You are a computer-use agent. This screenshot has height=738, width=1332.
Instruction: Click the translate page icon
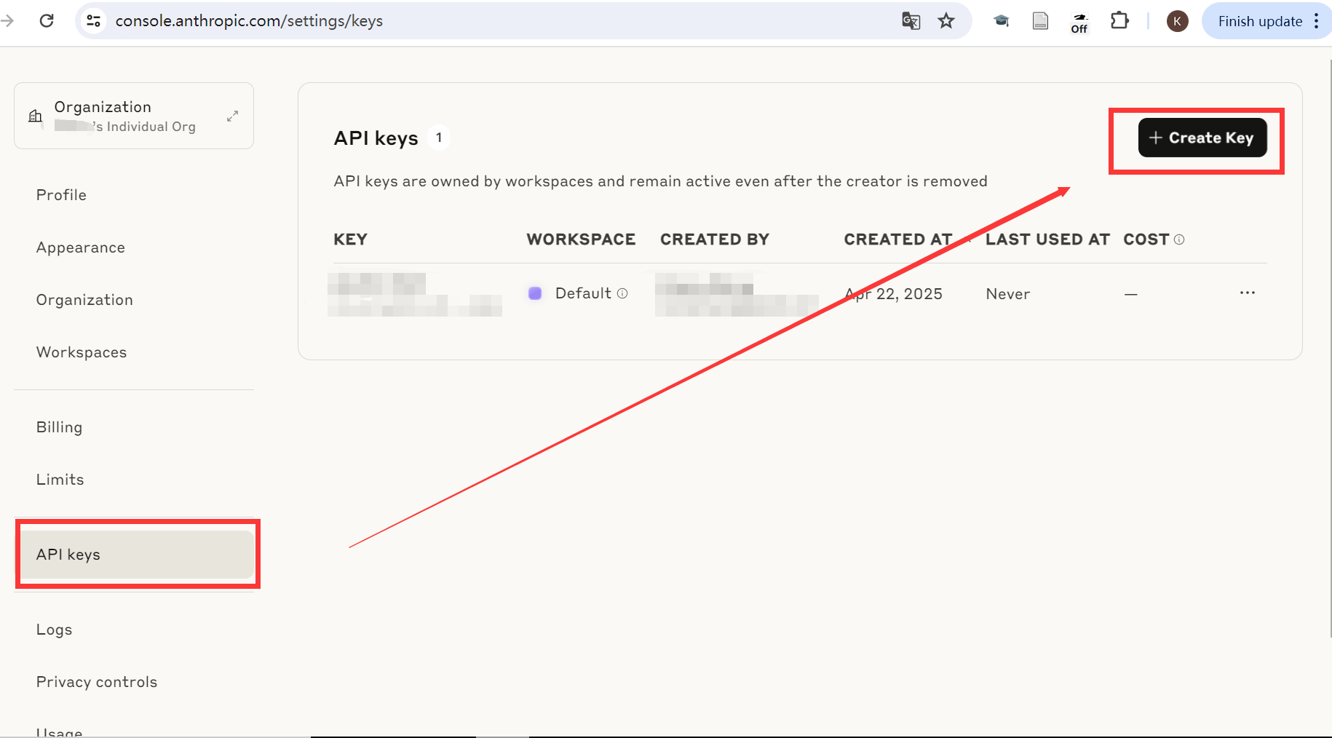(911, 20)
